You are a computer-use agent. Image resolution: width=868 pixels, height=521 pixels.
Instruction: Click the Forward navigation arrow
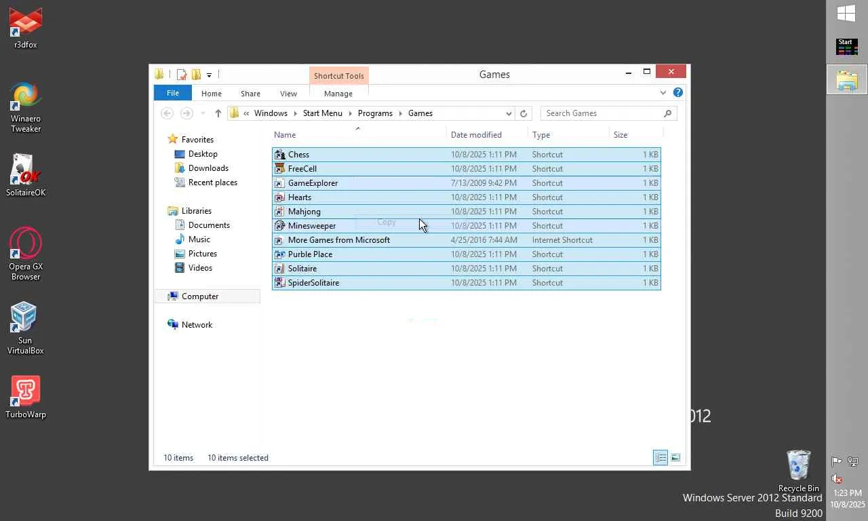186,113
